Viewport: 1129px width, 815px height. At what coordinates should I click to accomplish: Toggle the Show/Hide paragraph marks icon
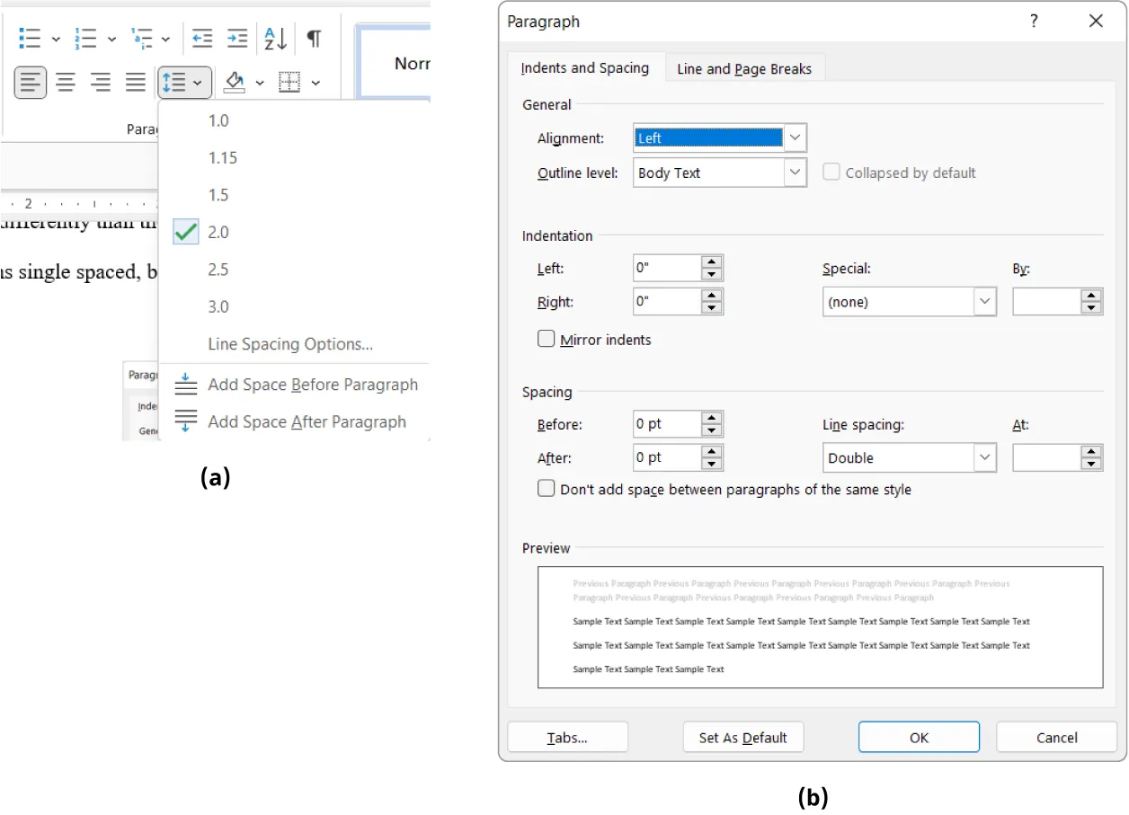[312, 38]
